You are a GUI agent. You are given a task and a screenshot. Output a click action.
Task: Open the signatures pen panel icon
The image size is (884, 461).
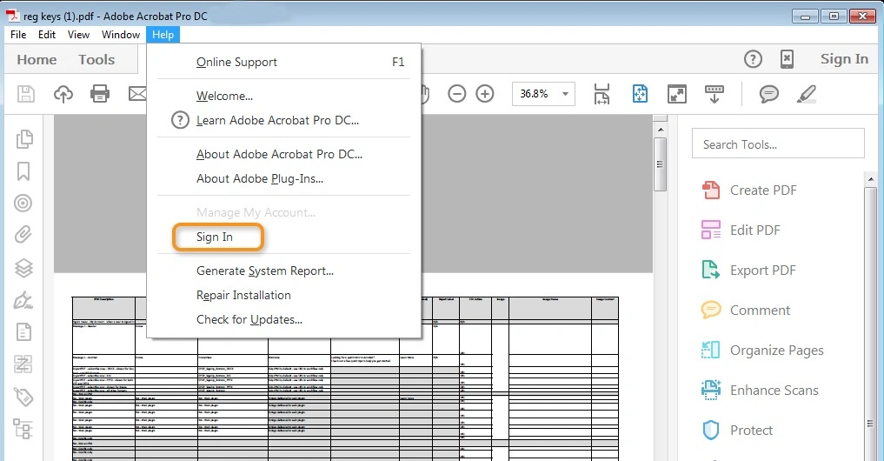coord(23,300)
